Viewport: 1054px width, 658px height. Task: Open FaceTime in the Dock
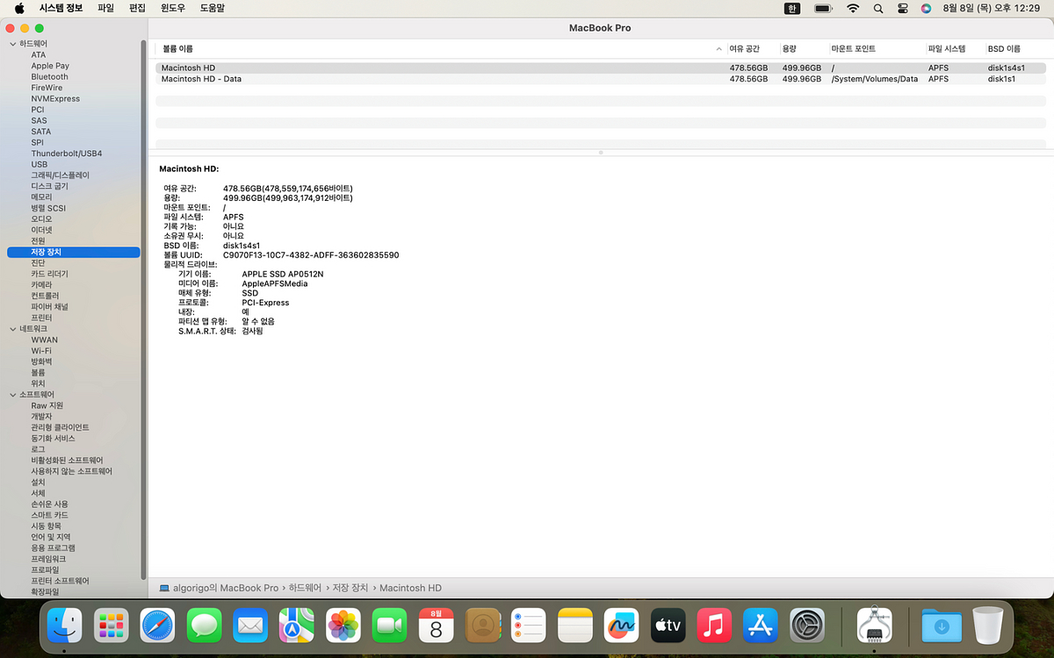pos(389,626)
